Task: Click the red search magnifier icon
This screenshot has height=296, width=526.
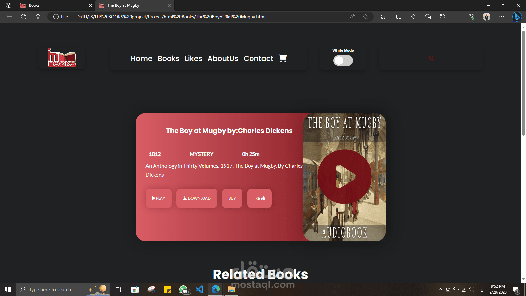Action: pyautogui.click(x=432, y=58)
